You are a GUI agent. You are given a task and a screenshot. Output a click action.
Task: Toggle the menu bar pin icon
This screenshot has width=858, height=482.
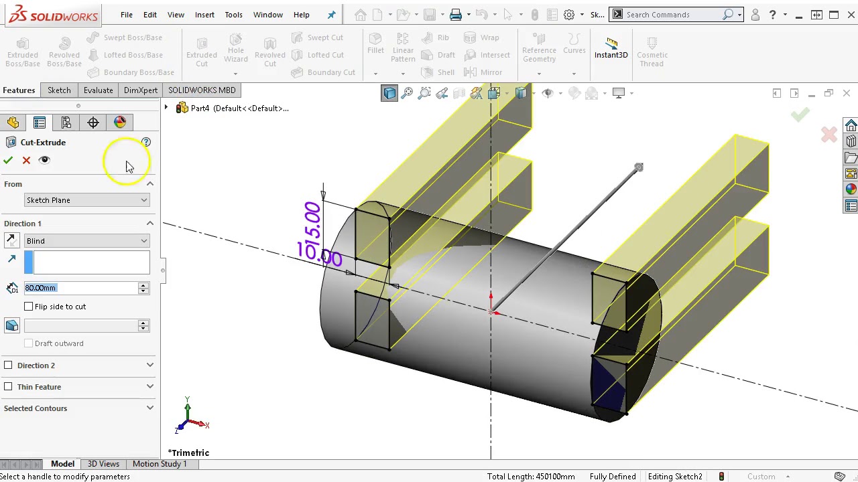331,15
